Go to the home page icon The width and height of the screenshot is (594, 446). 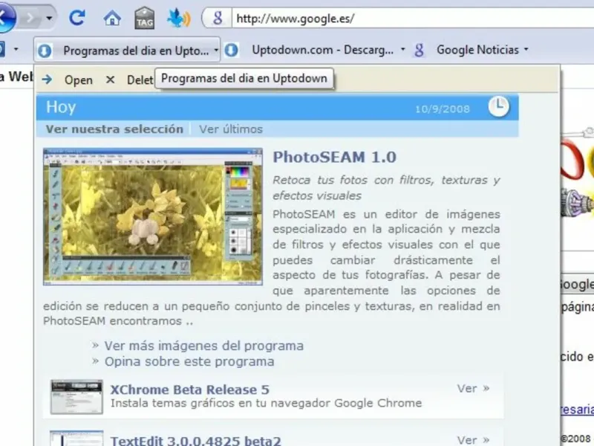pos(112,18)
